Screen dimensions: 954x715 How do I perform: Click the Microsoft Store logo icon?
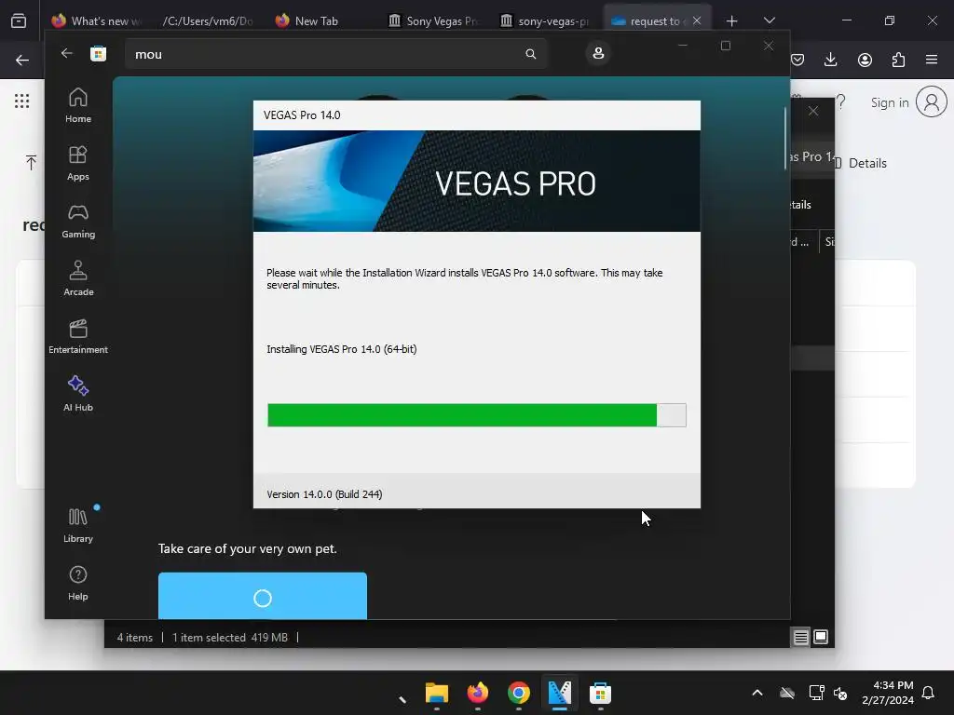[x=98, y=53]
